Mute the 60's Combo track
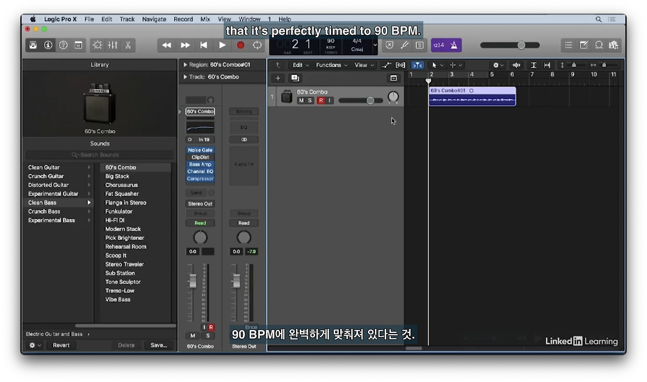 coord(301,101)
